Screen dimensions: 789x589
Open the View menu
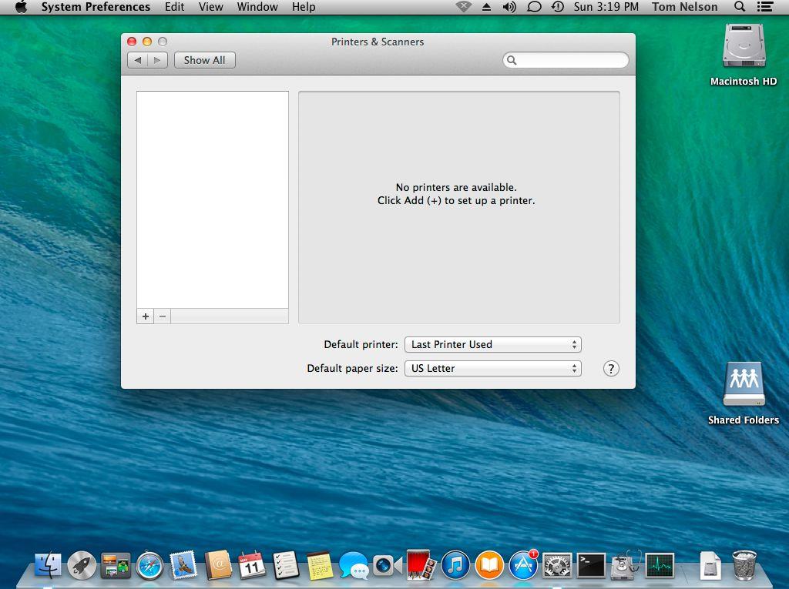[210, 7]
